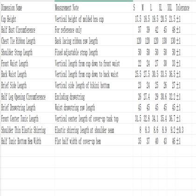
Task: Select the 'Excluding drawstring' note cell
Action: (x=94, y=97)
